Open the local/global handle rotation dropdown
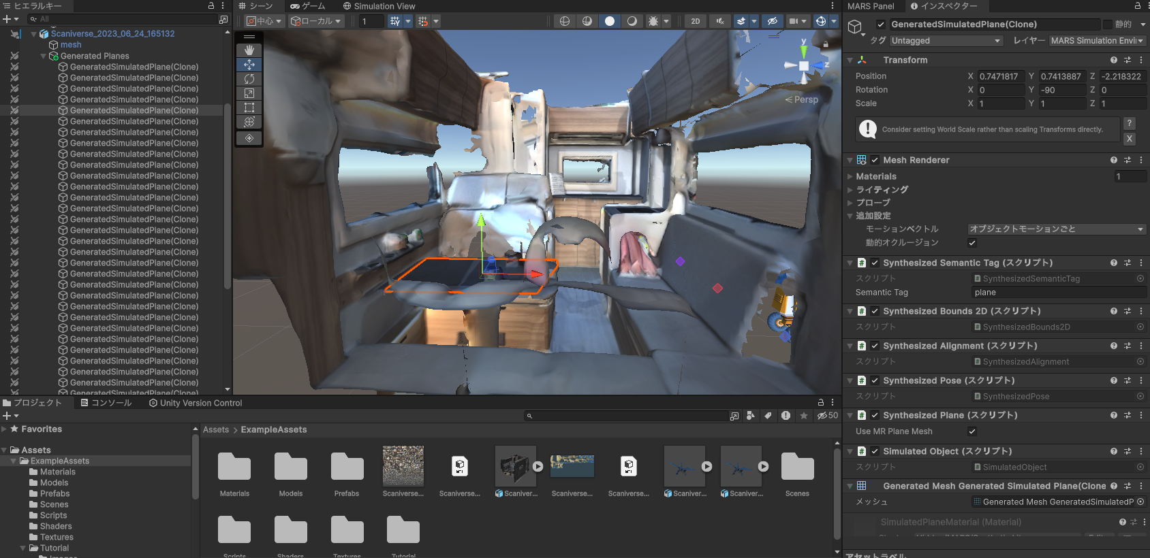 pyautogui.click(x=315, y=21)
